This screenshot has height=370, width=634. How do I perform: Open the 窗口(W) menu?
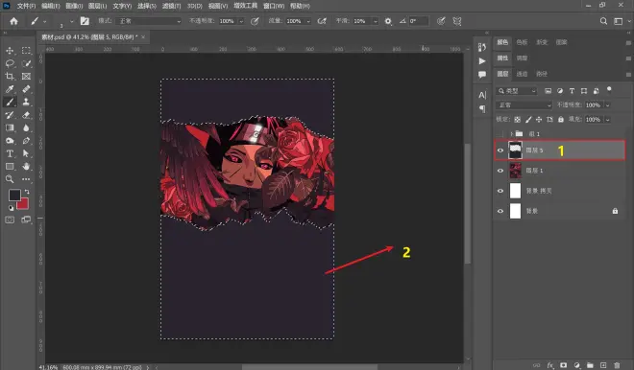click(x=274, y=6)
